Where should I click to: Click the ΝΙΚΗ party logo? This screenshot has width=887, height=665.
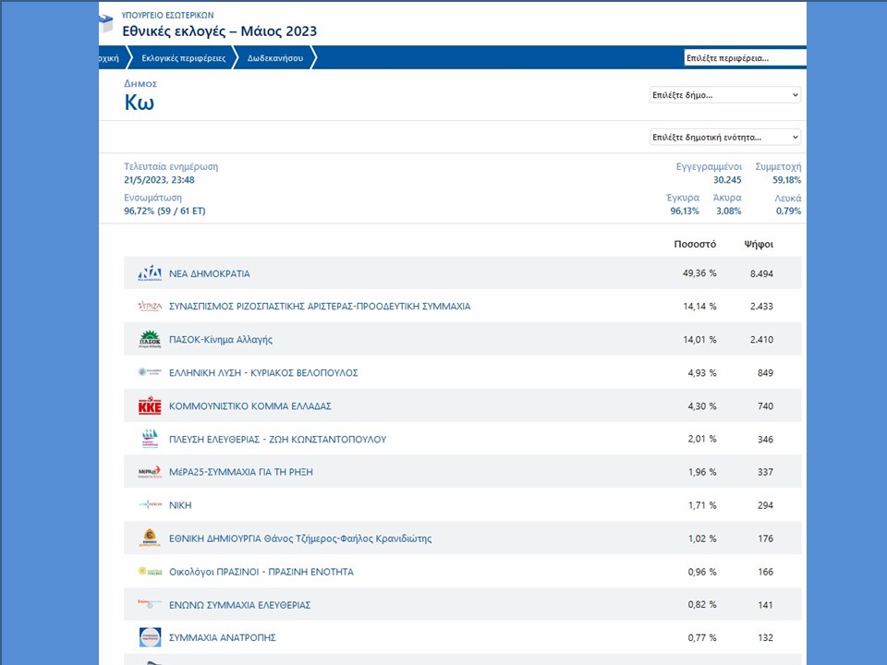(150, 505)
